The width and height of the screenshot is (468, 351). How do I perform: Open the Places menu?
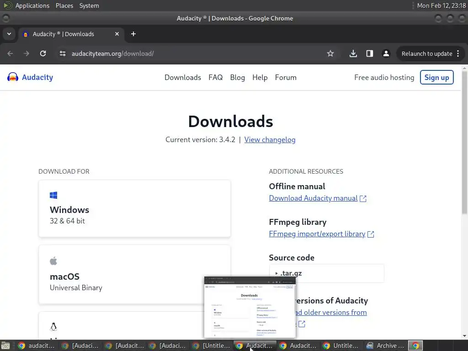tap(64, 5)
